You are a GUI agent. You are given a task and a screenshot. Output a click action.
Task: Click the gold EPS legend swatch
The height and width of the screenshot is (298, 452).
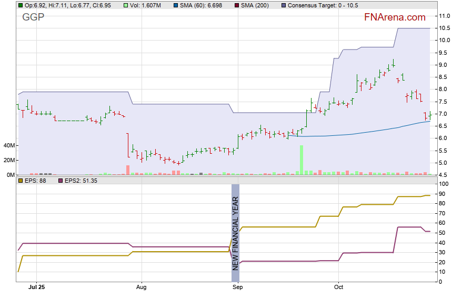click(x=21, y=181)
